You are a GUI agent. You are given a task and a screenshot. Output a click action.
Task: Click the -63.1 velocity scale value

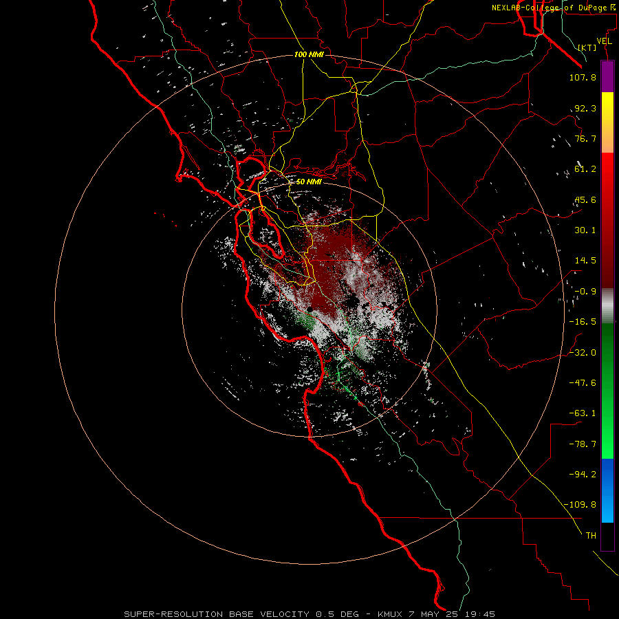tap(583, 413)
